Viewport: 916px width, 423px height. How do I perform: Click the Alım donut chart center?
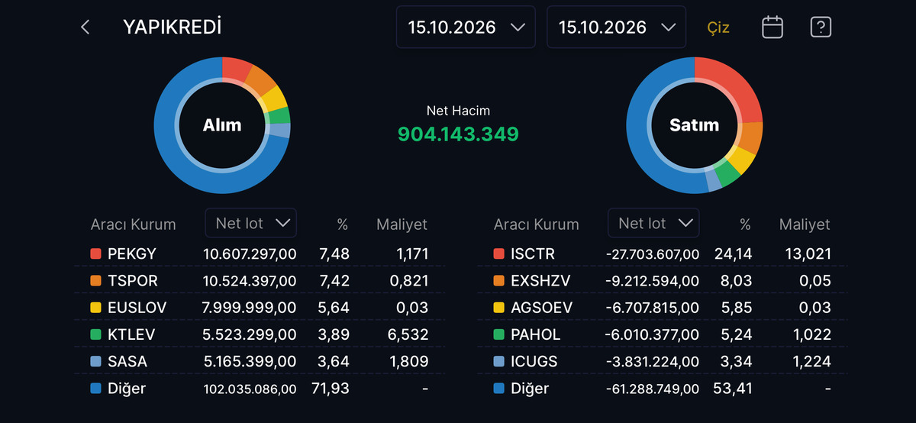222,125
